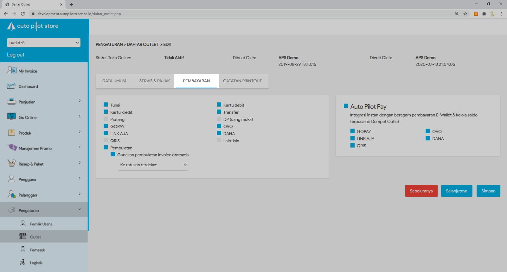Open Dashboard via its chart icon
507x272 pixels.
(11, 86)
